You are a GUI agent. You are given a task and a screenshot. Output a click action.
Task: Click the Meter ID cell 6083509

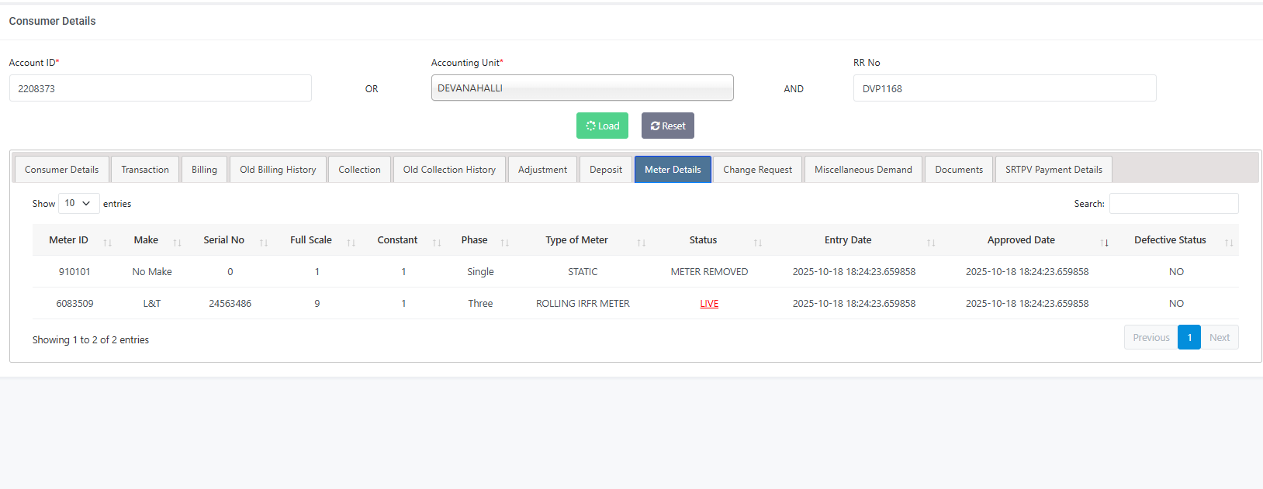pyautogui.click(x=74, y=304)
